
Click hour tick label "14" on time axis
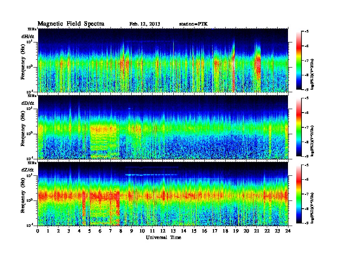(x=184, y=231)
